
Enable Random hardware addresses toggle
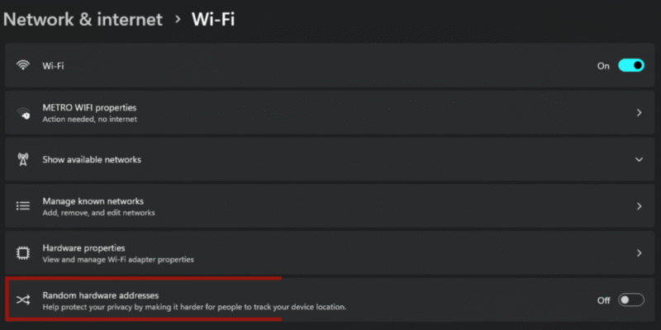tap(630, 299)
